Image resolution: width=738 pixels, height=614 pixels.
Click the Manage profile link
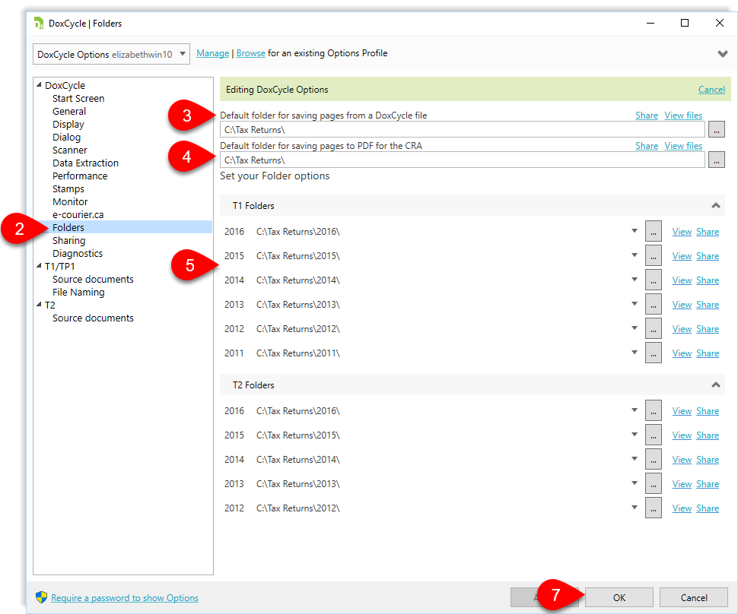(213, 53)
